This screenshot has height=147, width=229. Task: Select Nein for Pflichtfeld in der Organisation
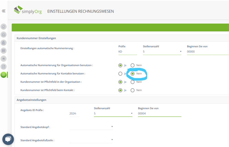click(132, 82)
